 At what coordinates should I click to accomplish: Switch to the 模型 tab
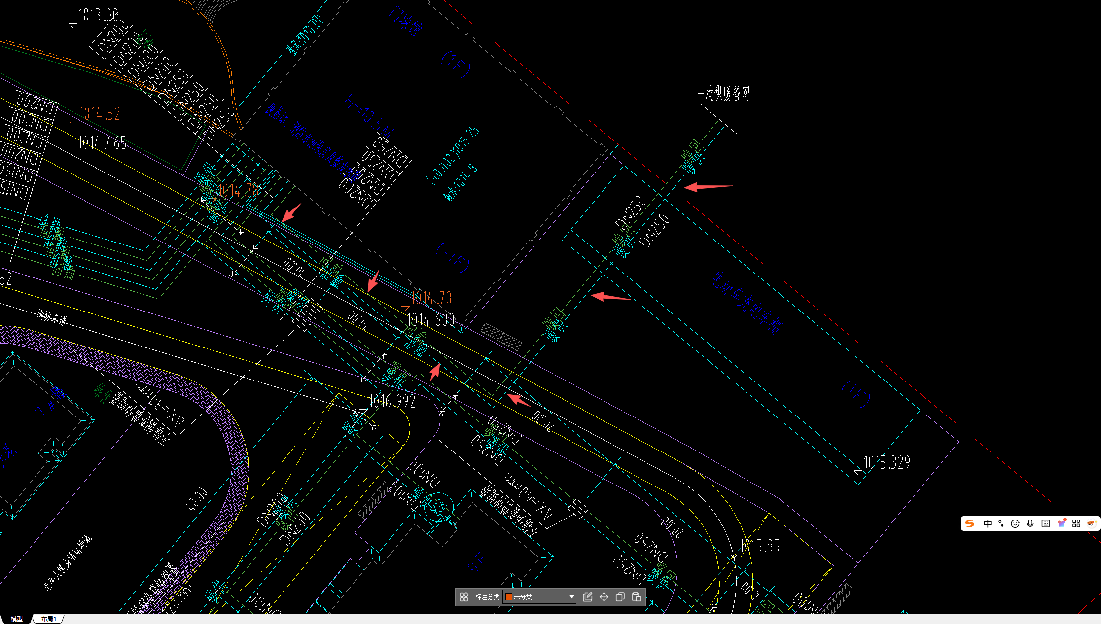point(17,619)
